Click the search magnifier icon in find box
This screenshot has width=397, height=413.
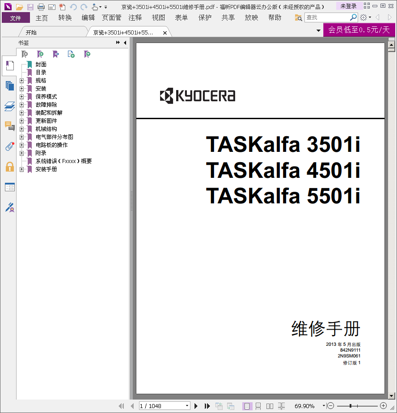[x=353, y=17]
